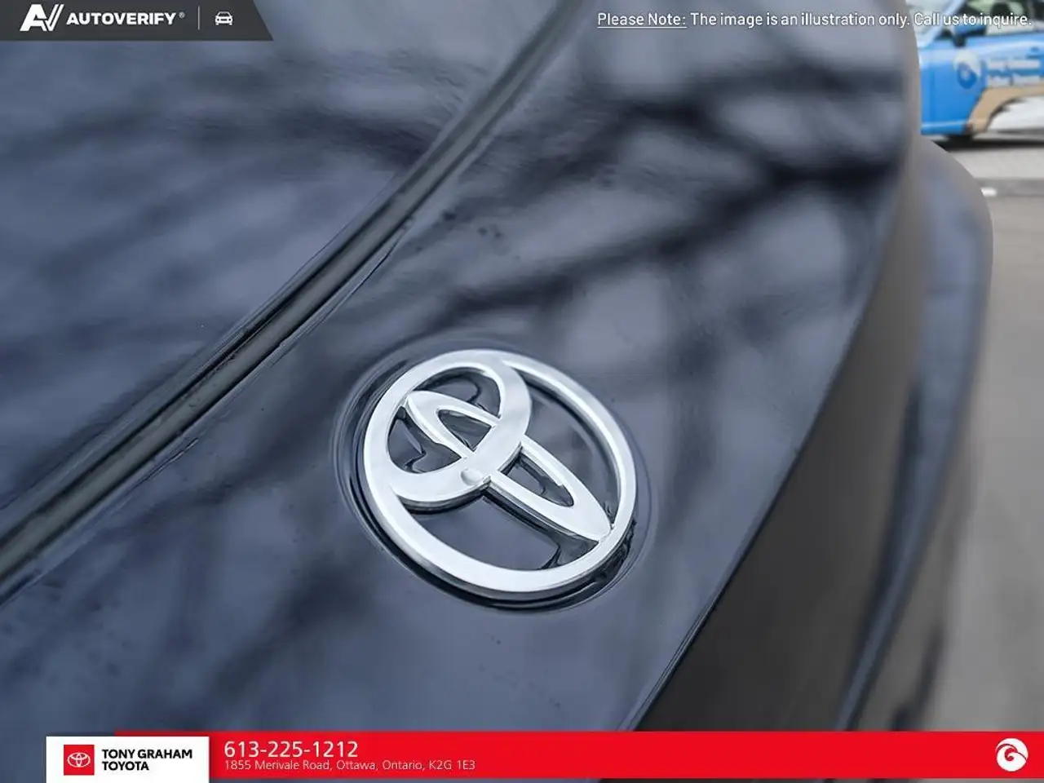Image resolution: width=1044 pixels, height=783 pixels.
Task: Click the small car icon beside AutoVerify
Action: click(223, 18)
